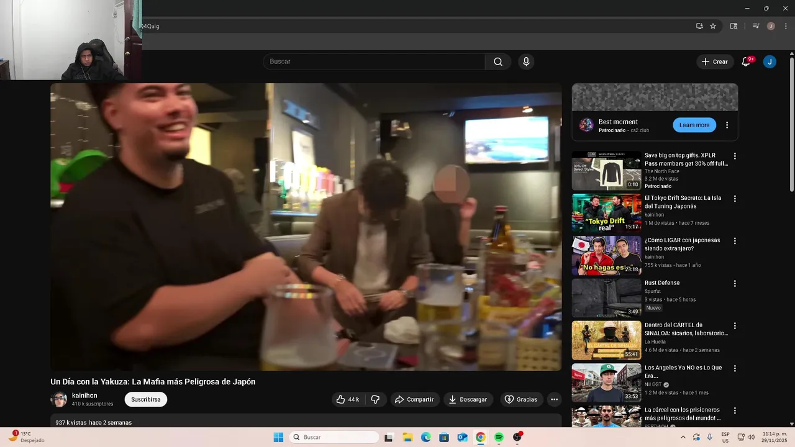Viewport: 795px width, 447px height.
Task: Click the Compartir share button
Action: (414, 399)
